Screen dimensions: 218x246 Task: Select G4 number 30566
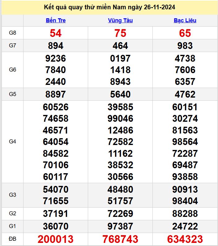point(120,177)
